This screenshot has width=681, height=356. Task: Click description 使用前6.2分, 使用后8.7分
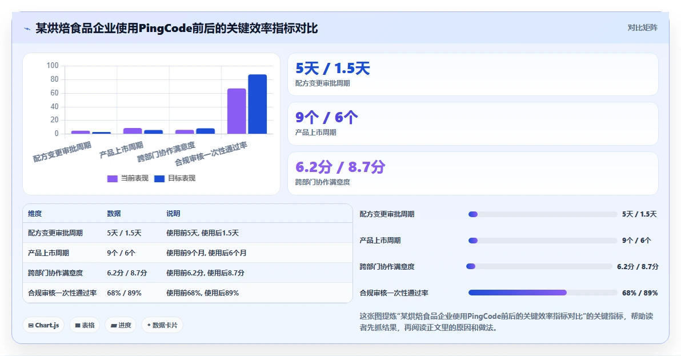pyautogui.click(x=205, y=273)
